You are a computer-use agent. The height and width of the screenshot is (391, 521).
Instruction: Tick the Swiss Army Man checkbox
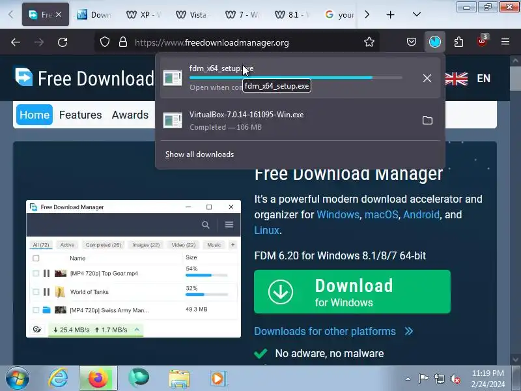coord(36,310)
